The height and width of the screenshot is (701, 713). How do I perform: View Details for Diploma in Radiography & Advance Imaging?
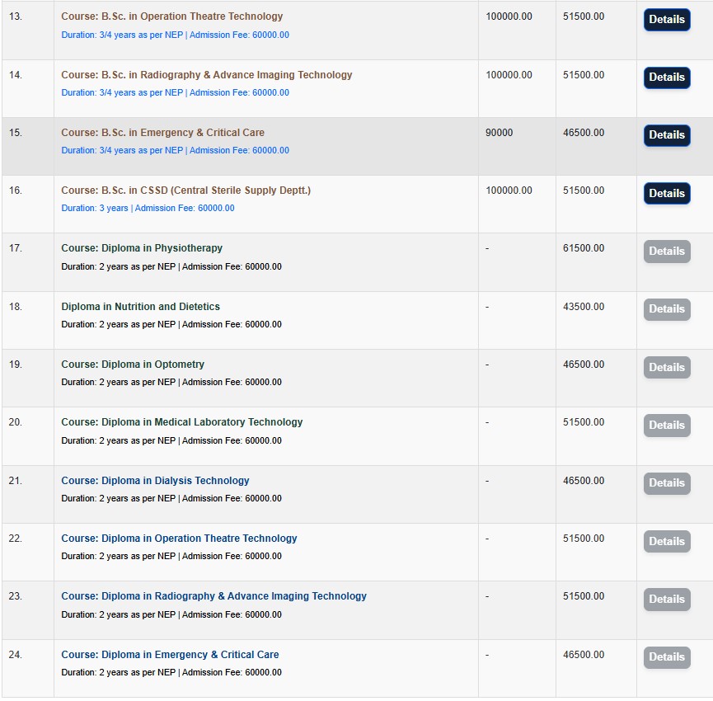pos(666,600)
